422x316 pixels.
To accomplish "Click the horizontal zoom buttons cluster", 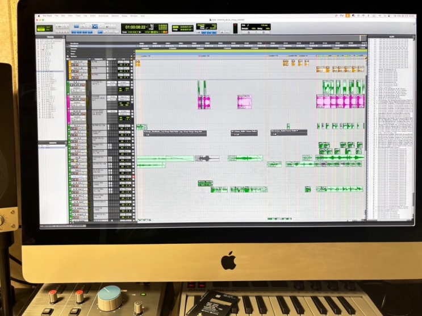I will point(62,26).
